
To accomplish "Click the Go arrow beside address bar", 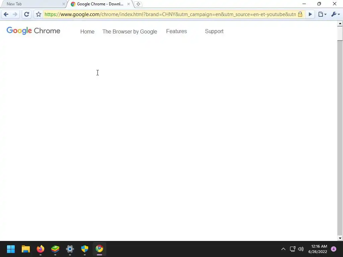I will [x=310, y=14].
